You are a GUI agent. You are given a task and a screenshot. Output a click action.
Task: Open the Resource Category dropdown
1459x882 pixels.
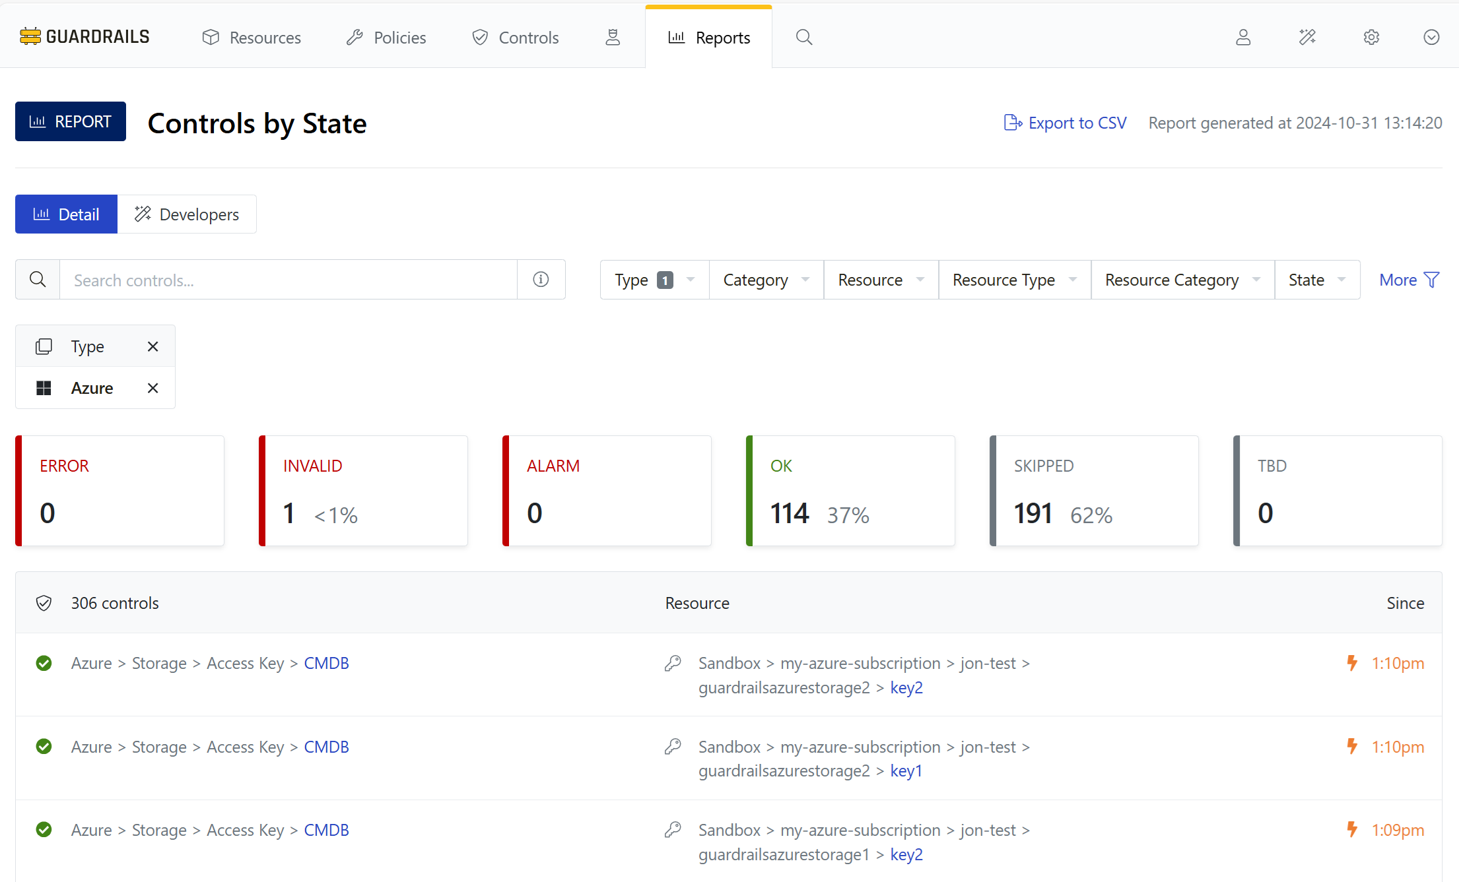tap(1182, 280)
